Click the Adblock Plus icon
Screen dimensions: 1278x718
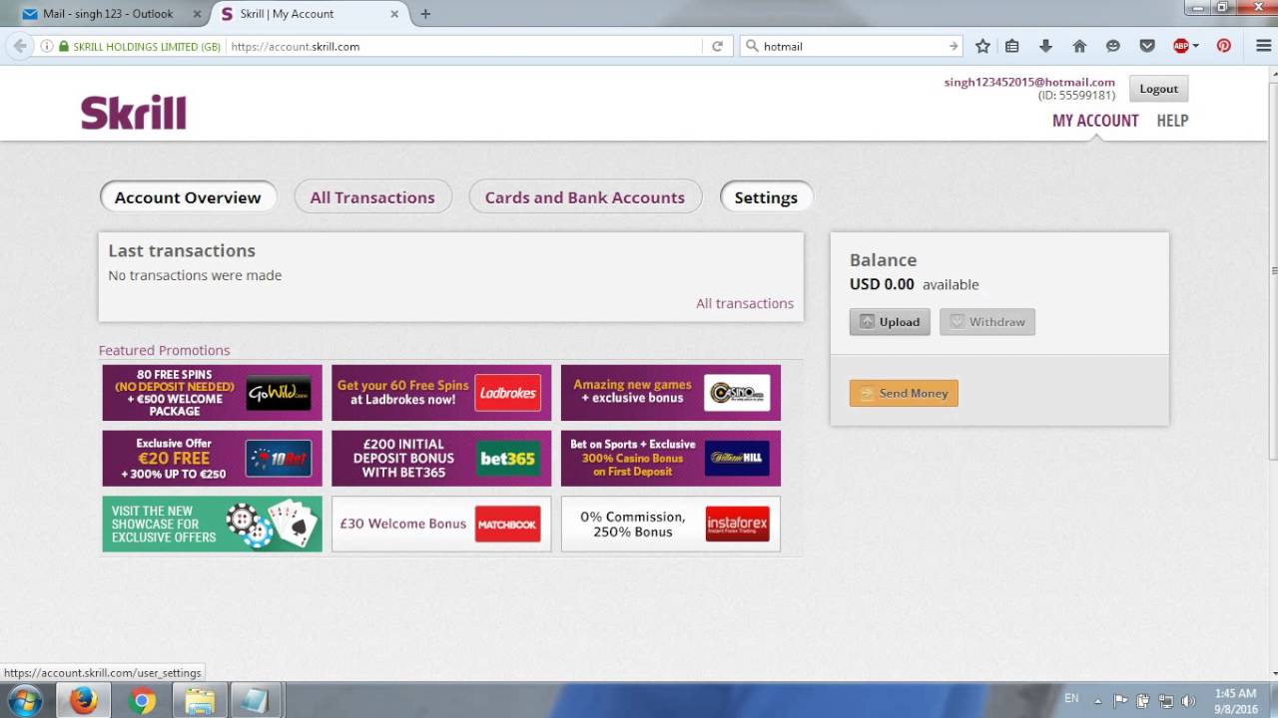pyautogui.click(x=1181, y=46)
